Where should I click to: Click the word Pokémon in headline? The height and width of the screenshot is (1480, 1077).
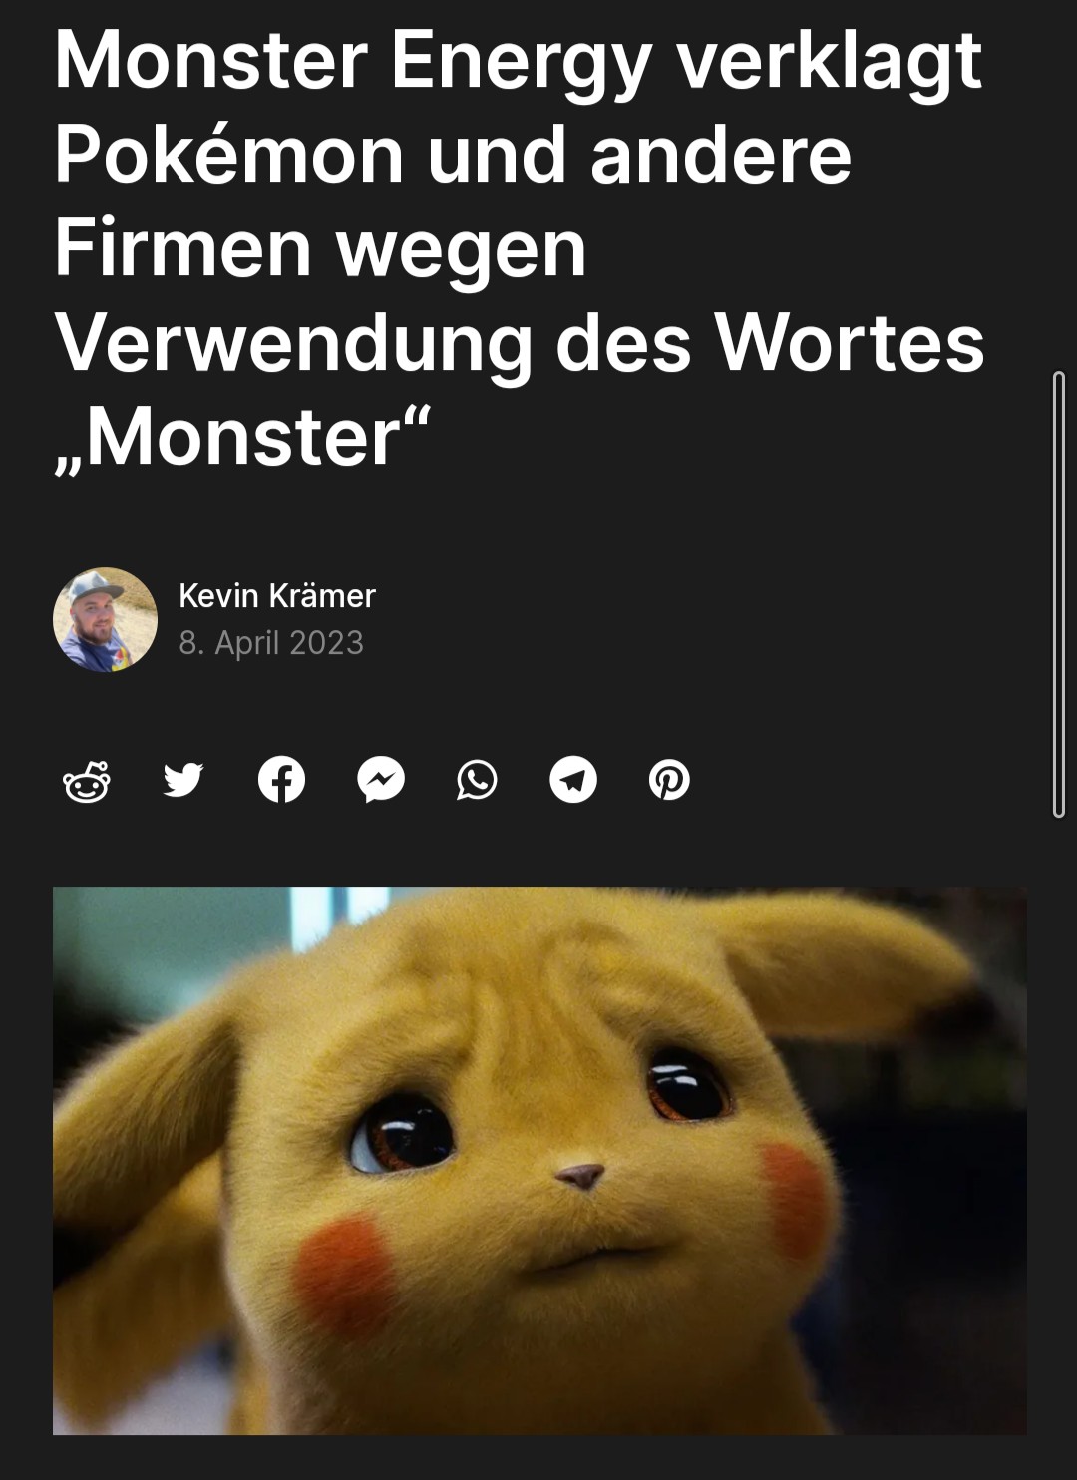point(229,155)
